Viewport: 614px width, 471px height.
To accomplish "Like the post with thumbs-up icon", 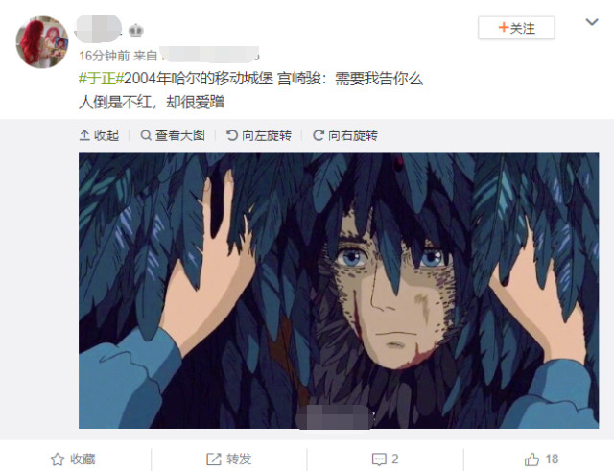I will tap(531, 459).
